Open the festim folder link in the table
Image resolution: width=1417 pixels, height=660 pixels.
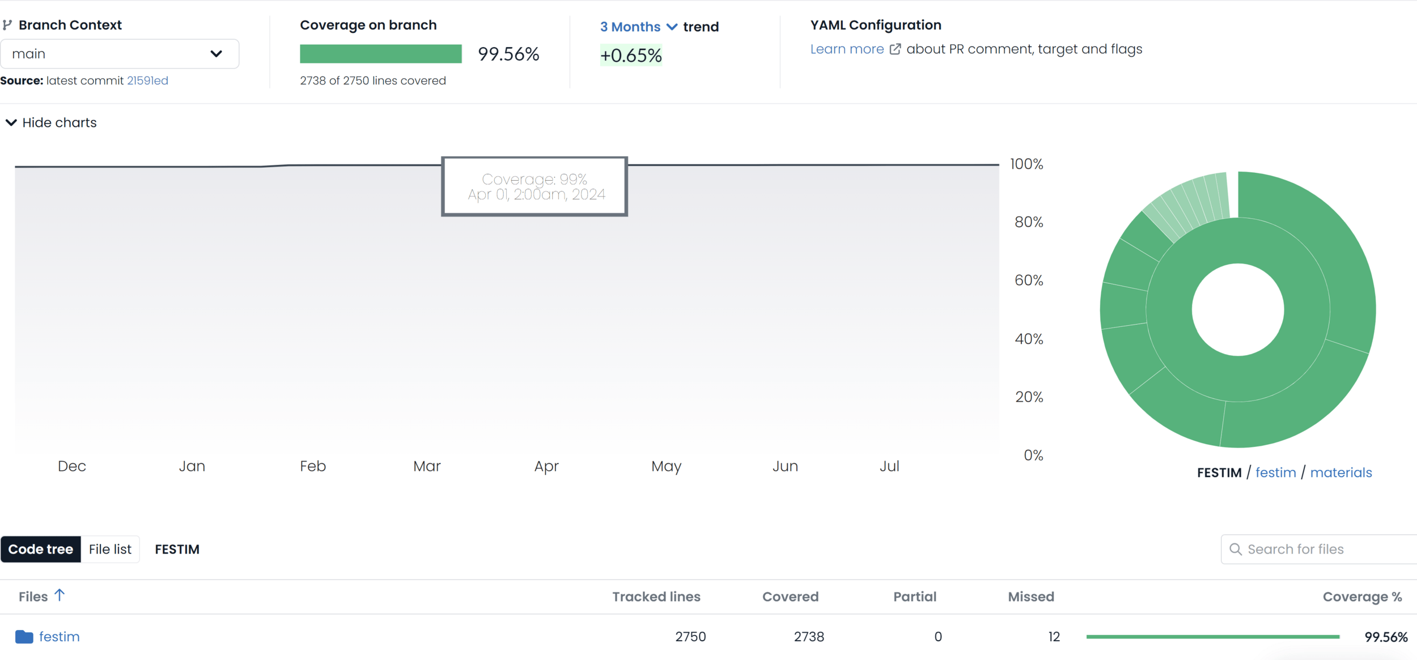coord(59,637)
